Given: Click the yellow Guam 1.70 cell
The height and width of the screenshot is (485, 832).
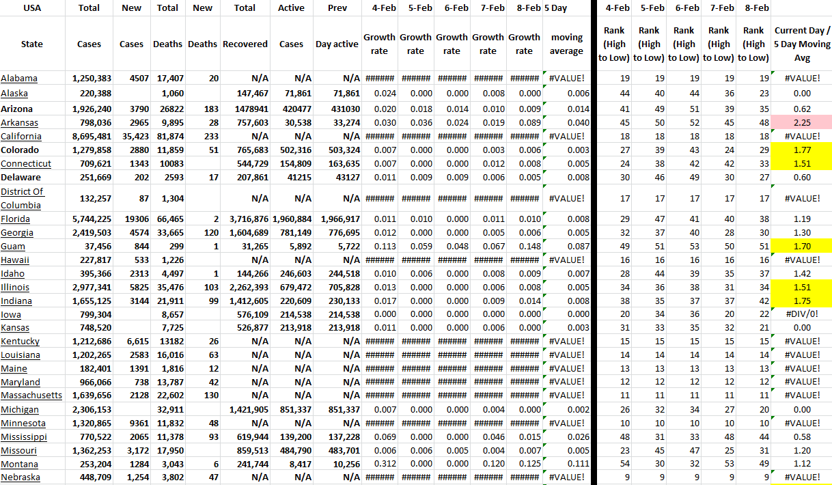Looking at the screenshot, I should 802,246.
